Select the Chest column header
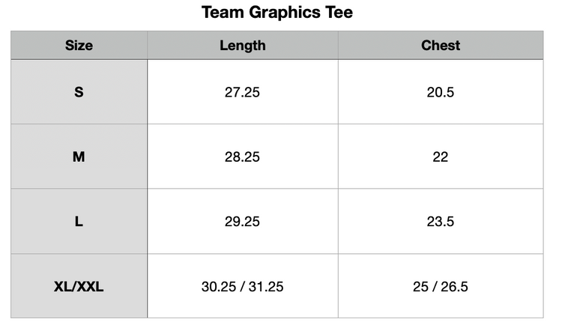Screen dimensions: 562x331 [x=440, y=45]
